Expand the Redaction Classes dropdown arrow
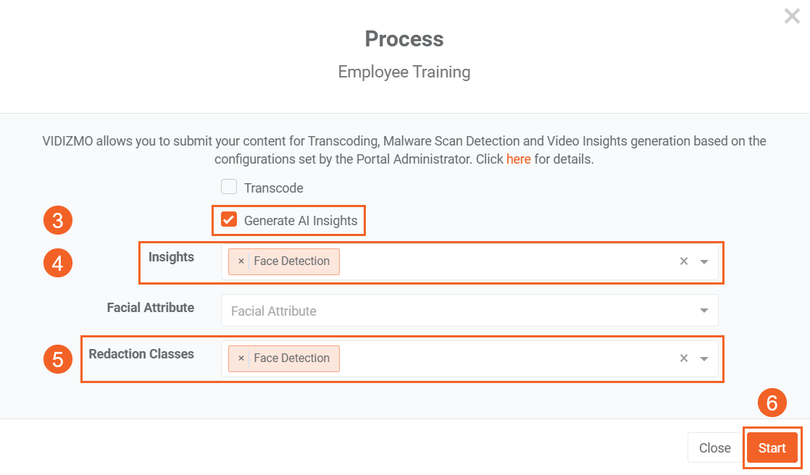Viewport: 810px width, 475px height. pyautogui.click(x=703, y=358)
